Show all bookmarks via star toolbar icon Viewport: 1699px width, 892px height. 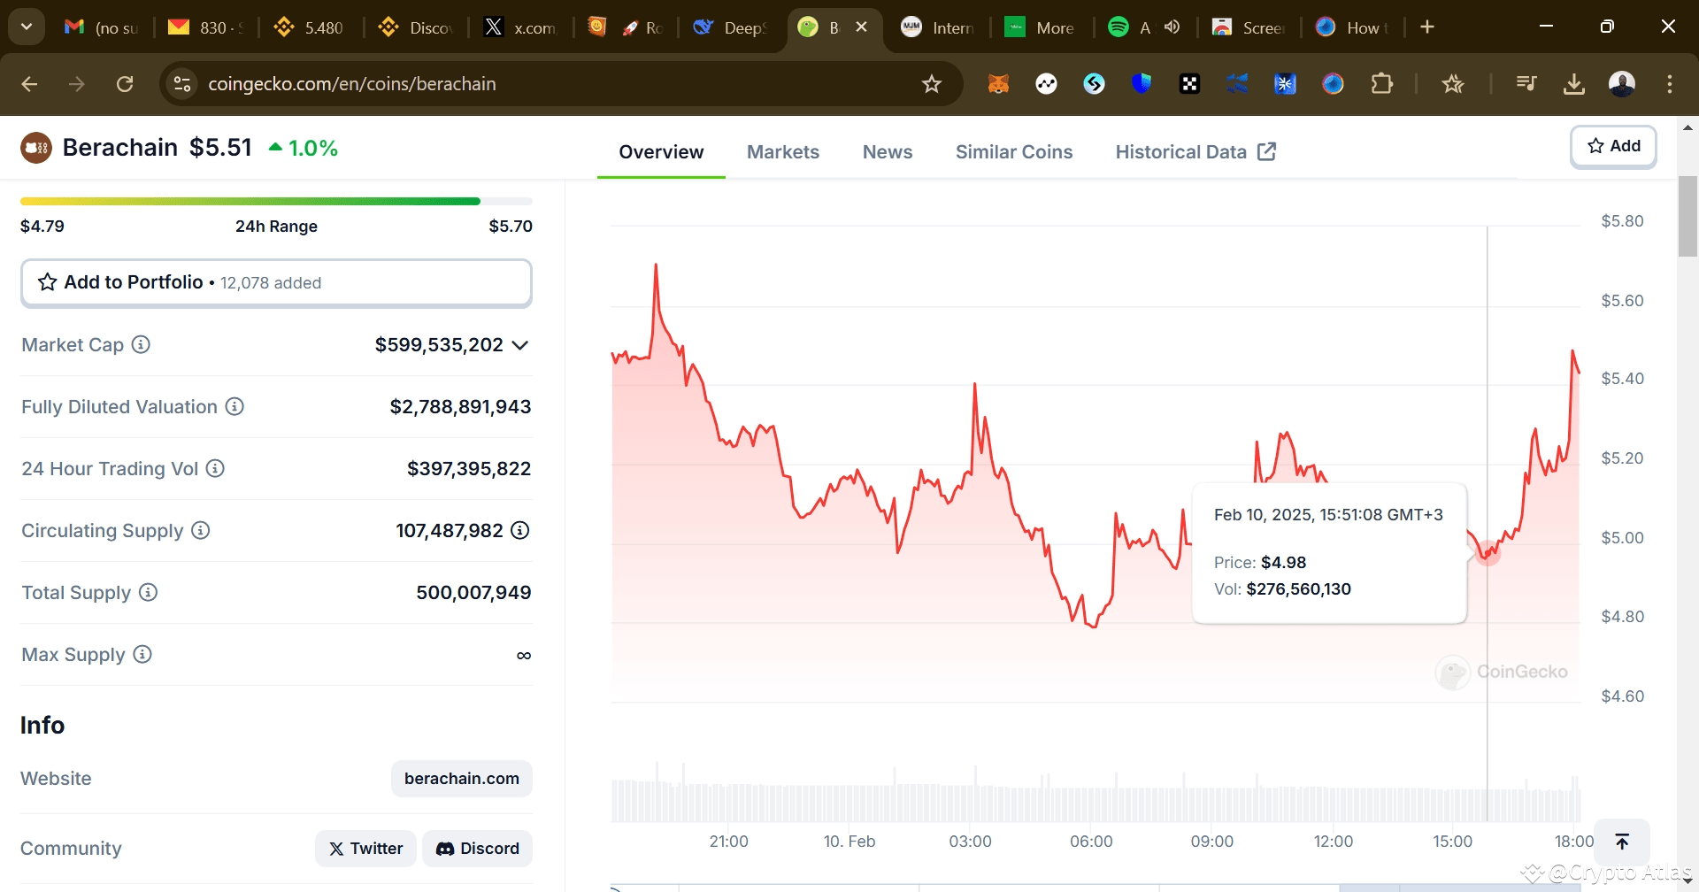[x=1453, y=84]
